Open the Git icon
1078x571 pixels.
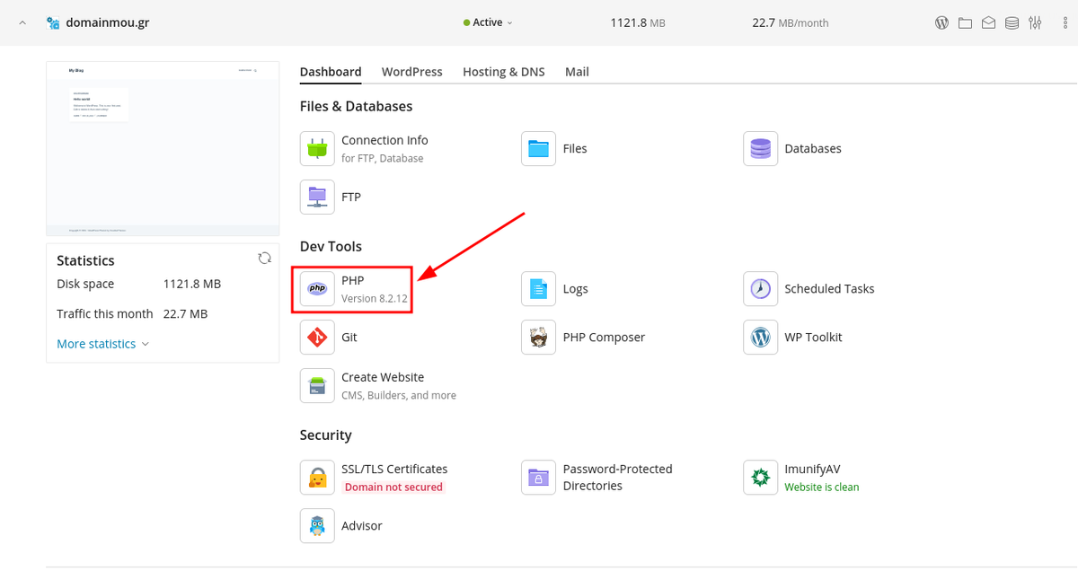pos(317,338)
